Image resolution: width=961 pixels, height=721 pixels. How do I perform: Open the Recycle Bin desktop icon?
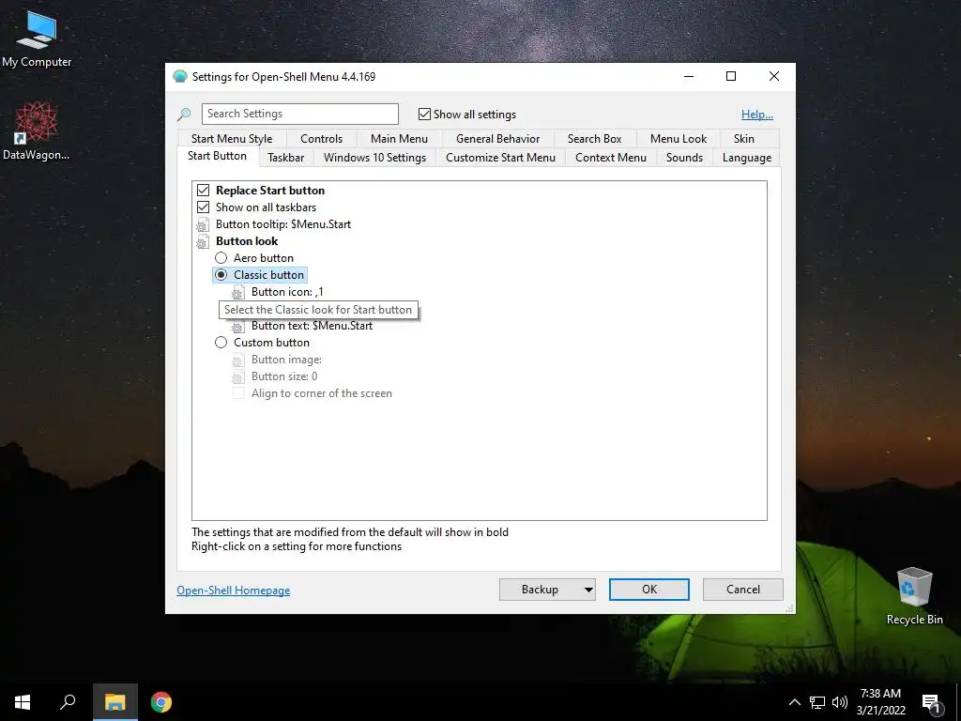click(914, 596)
